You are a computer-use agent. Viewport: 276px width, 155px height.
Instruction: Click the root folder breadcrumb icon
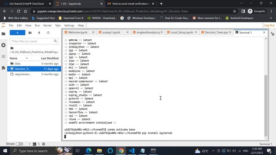click(12, 48)
